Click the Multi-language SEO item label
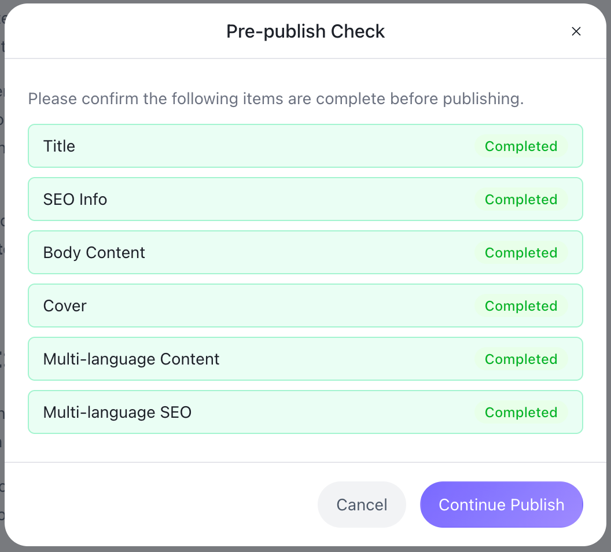Viewport: 611px width, 552px height. pyautogui.click(x=117, y=412)
